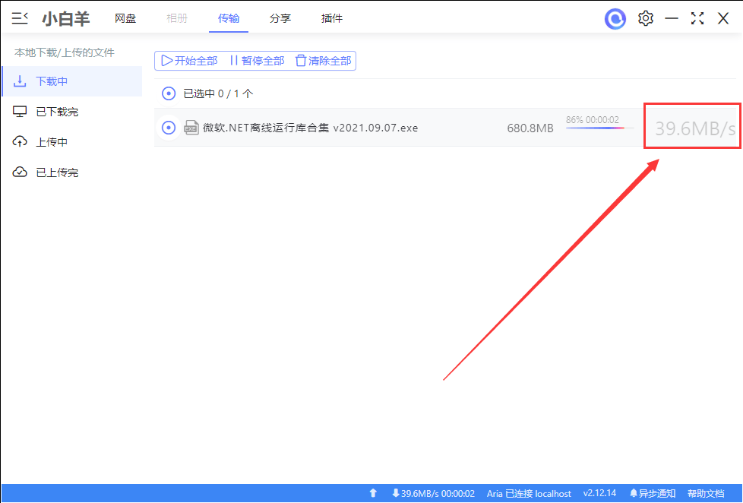Click the 小白羊 app title
Screen dimensions: 743x503
pos(66,19)
